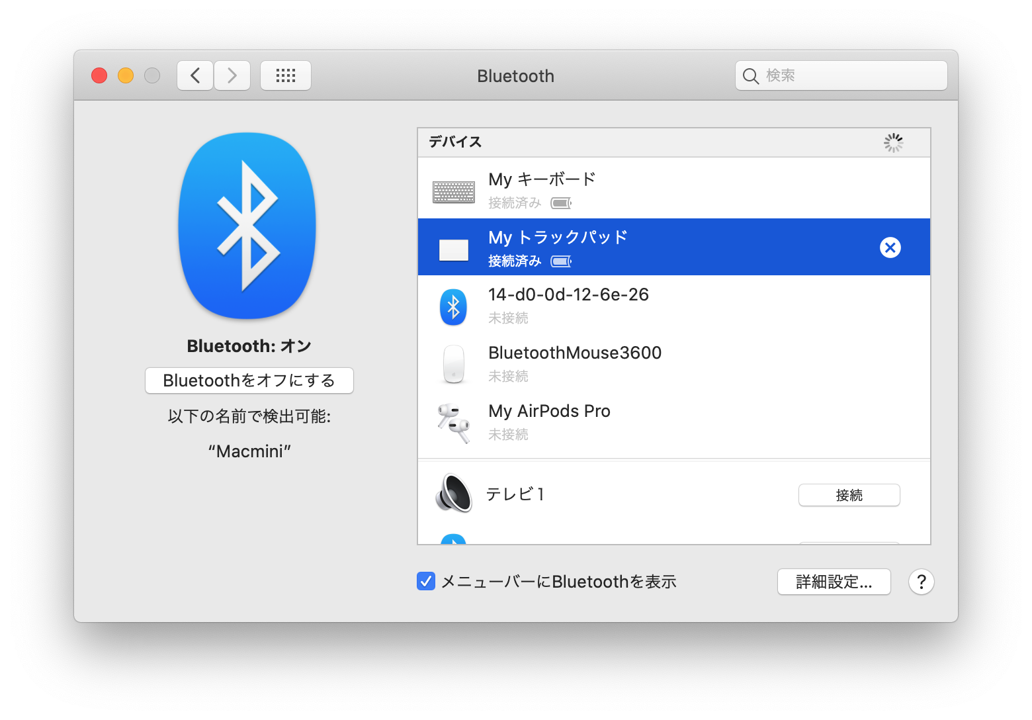
Task: Click the "Macmini" computer name text
Action: [249, 451]
